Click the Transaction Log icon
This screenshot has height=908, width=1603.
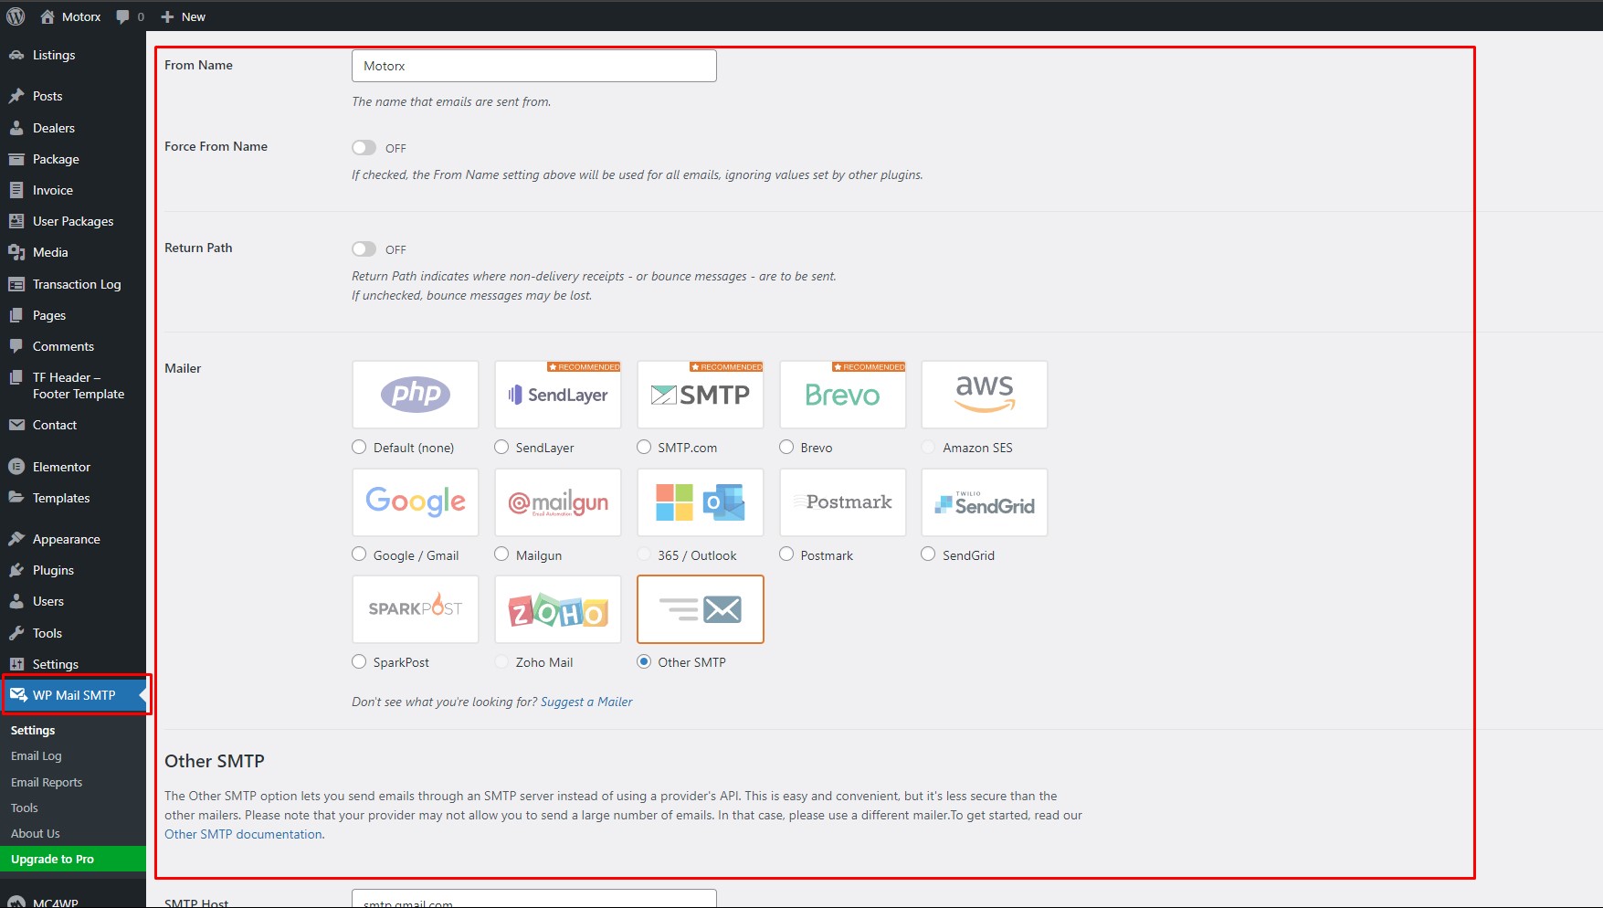pos(16,284)
